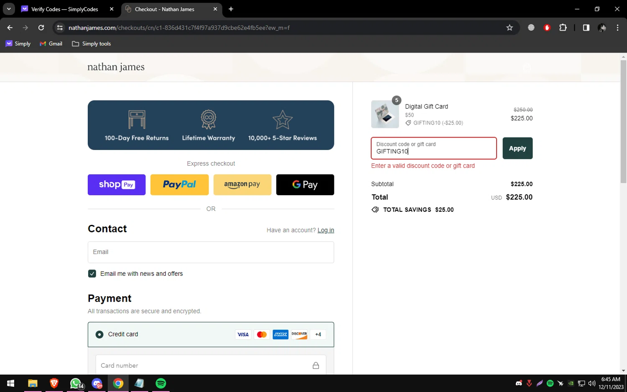Open the cart bag icon in header
Viewport: 627px width, 392px height.
(527, 68)
